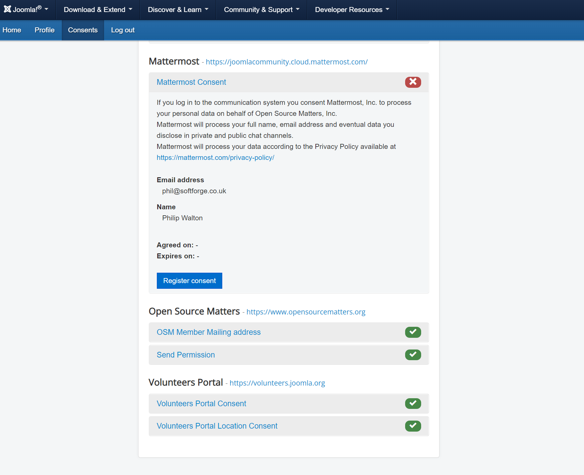Click green check beside Volunteers Portal Consent
The width and height of the screenshot is (584, 475).
coord(413,404)
